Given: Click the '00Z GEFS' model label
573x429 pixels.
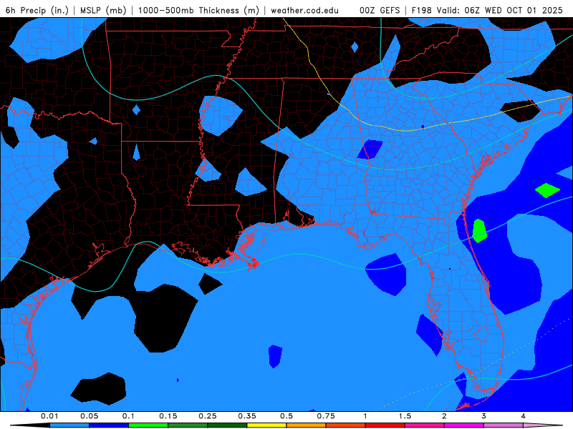Looking at the screenshot, I should coord(380,10).
